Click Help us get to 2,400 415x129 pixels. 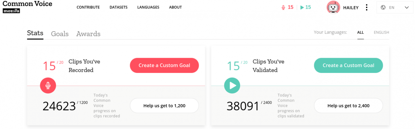point(349,105)
